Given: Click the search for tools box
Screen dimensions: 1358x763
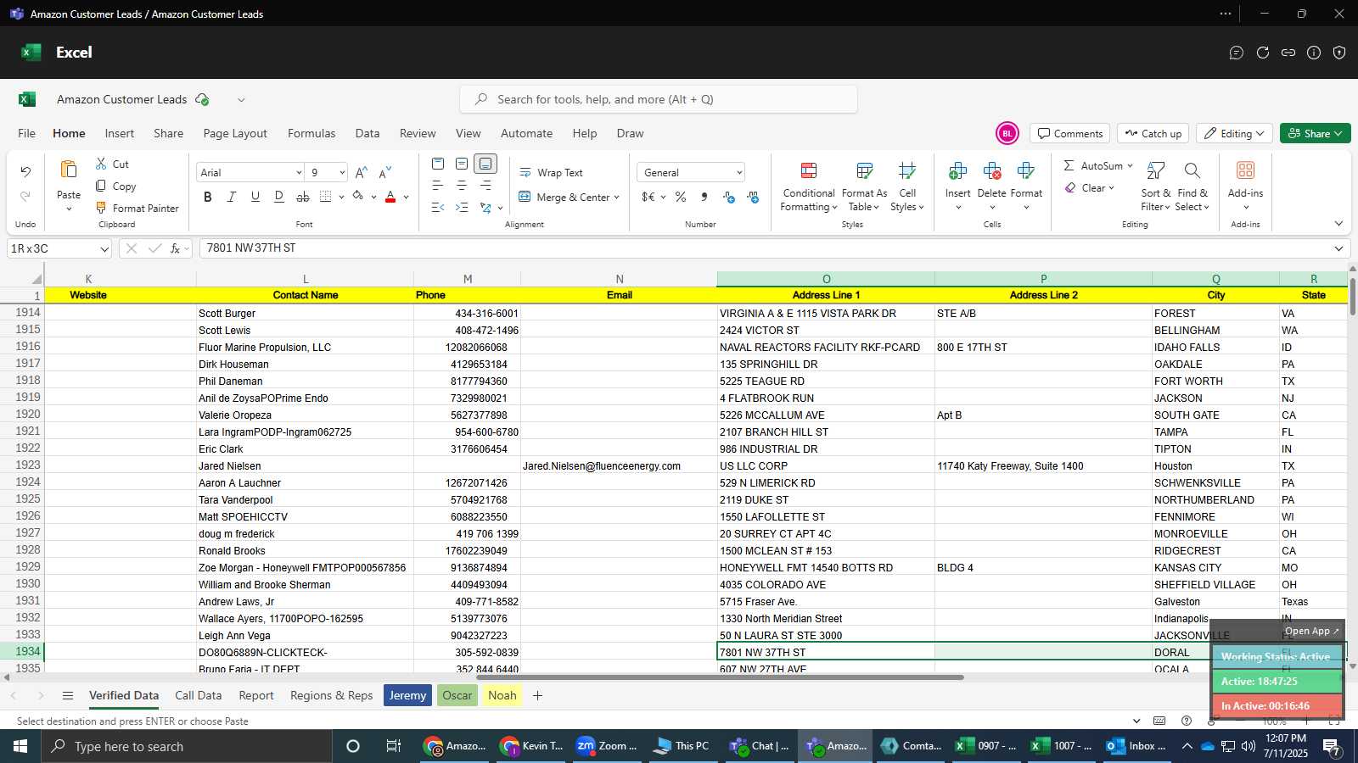Looking at the screenshot, I should point(659,99).
